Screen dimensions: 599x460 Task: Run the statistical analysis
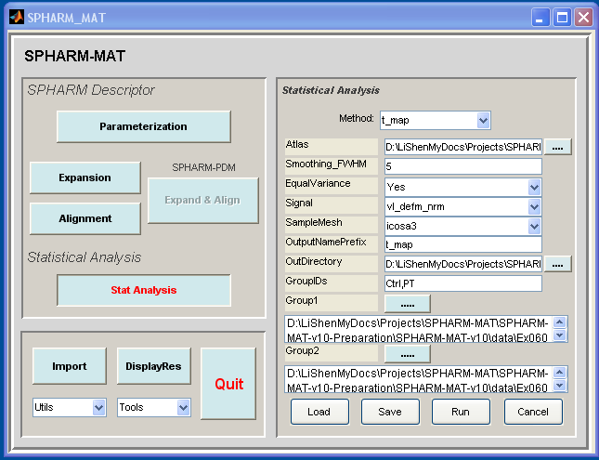point(461,412)
